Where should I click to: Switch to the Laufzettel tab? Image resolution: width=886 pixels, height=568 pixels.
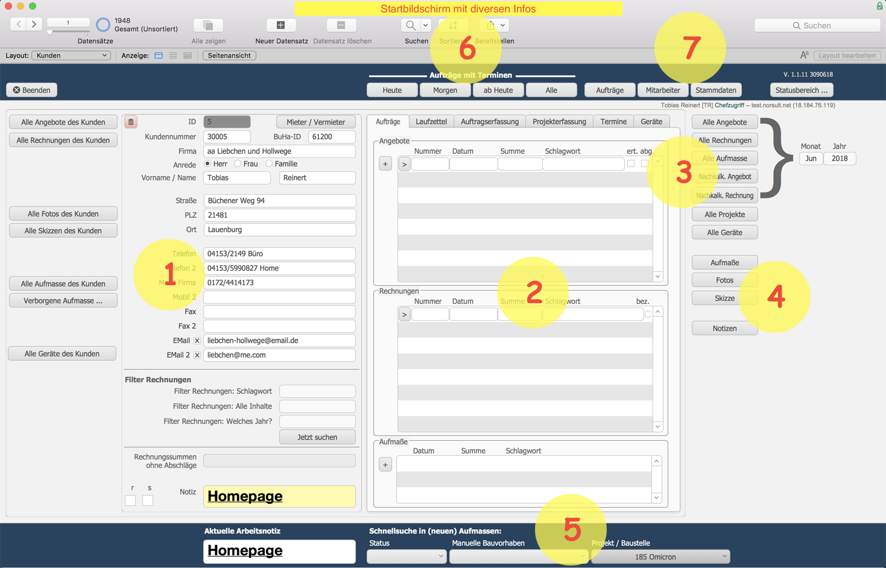point(431,122)
